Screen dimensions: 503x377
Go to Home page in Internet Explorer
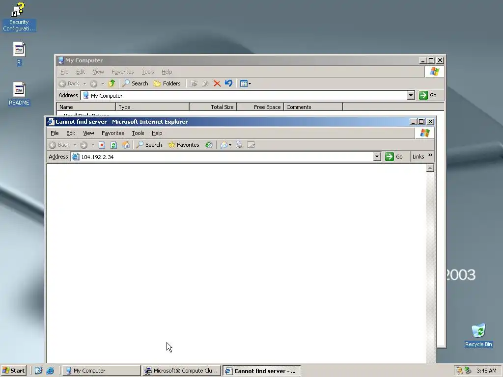126,145
